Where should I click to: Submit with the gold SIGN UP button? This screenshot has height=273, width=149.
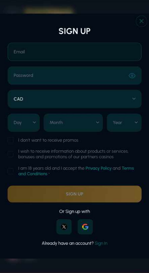click(x=74, y=194)
